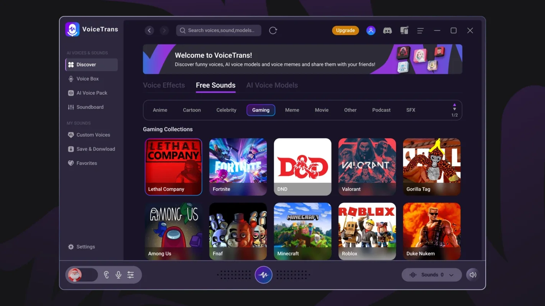Toggle the microphone icon in the bottom bar

(x=118, y=275)
